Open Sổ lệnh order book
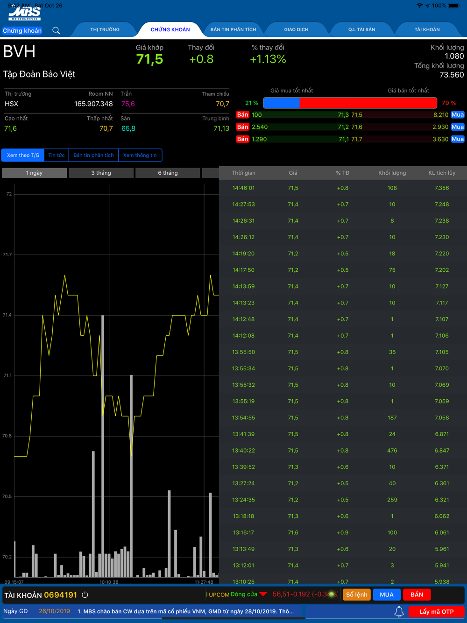 coord(356,595)
